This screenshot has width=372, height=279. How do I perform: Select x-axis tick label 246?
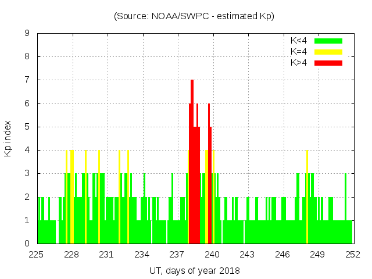tap(282, 255)
